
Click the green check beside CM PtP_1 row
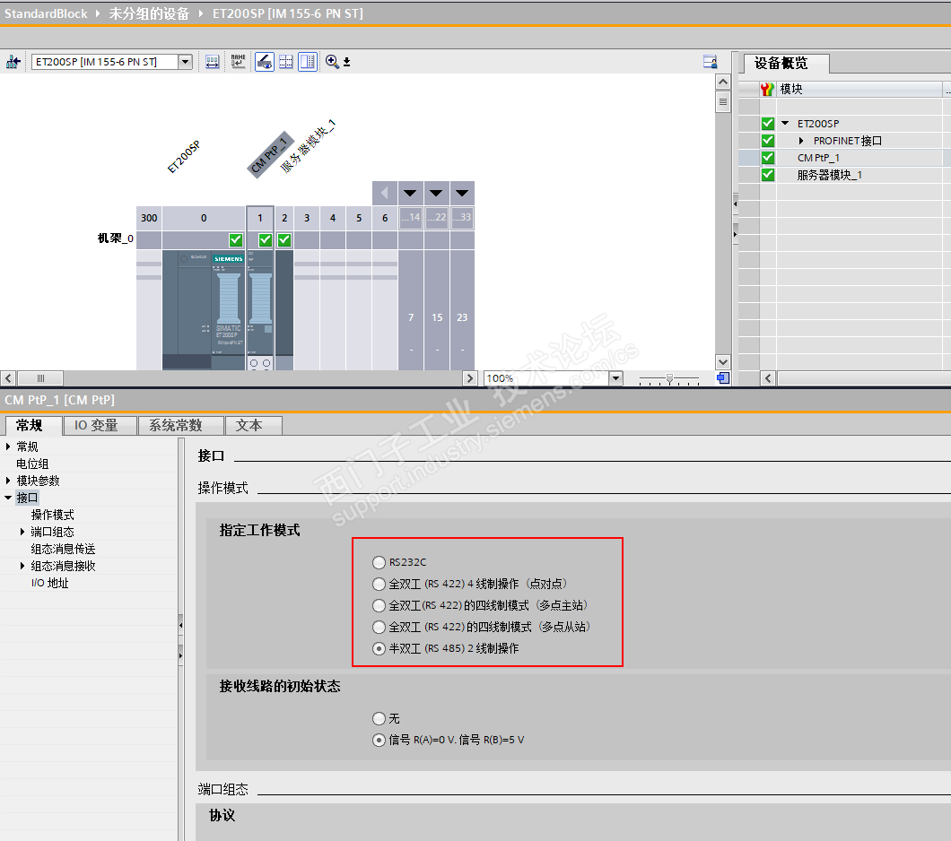click(768, 158)
